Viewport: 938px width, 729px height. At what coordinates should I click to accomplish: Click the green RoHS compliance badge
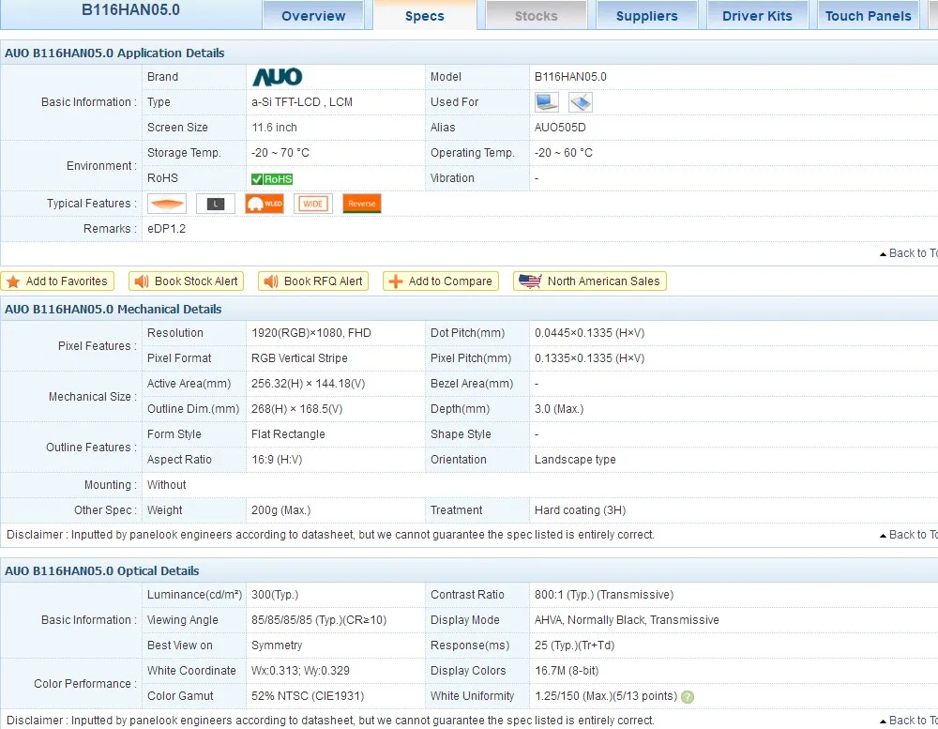click(x=272, y=179)
